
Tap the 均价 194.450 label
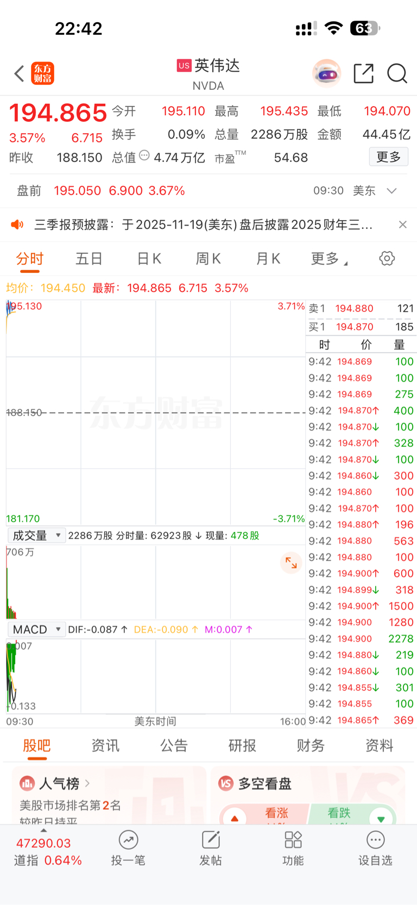tap(46, 288)
